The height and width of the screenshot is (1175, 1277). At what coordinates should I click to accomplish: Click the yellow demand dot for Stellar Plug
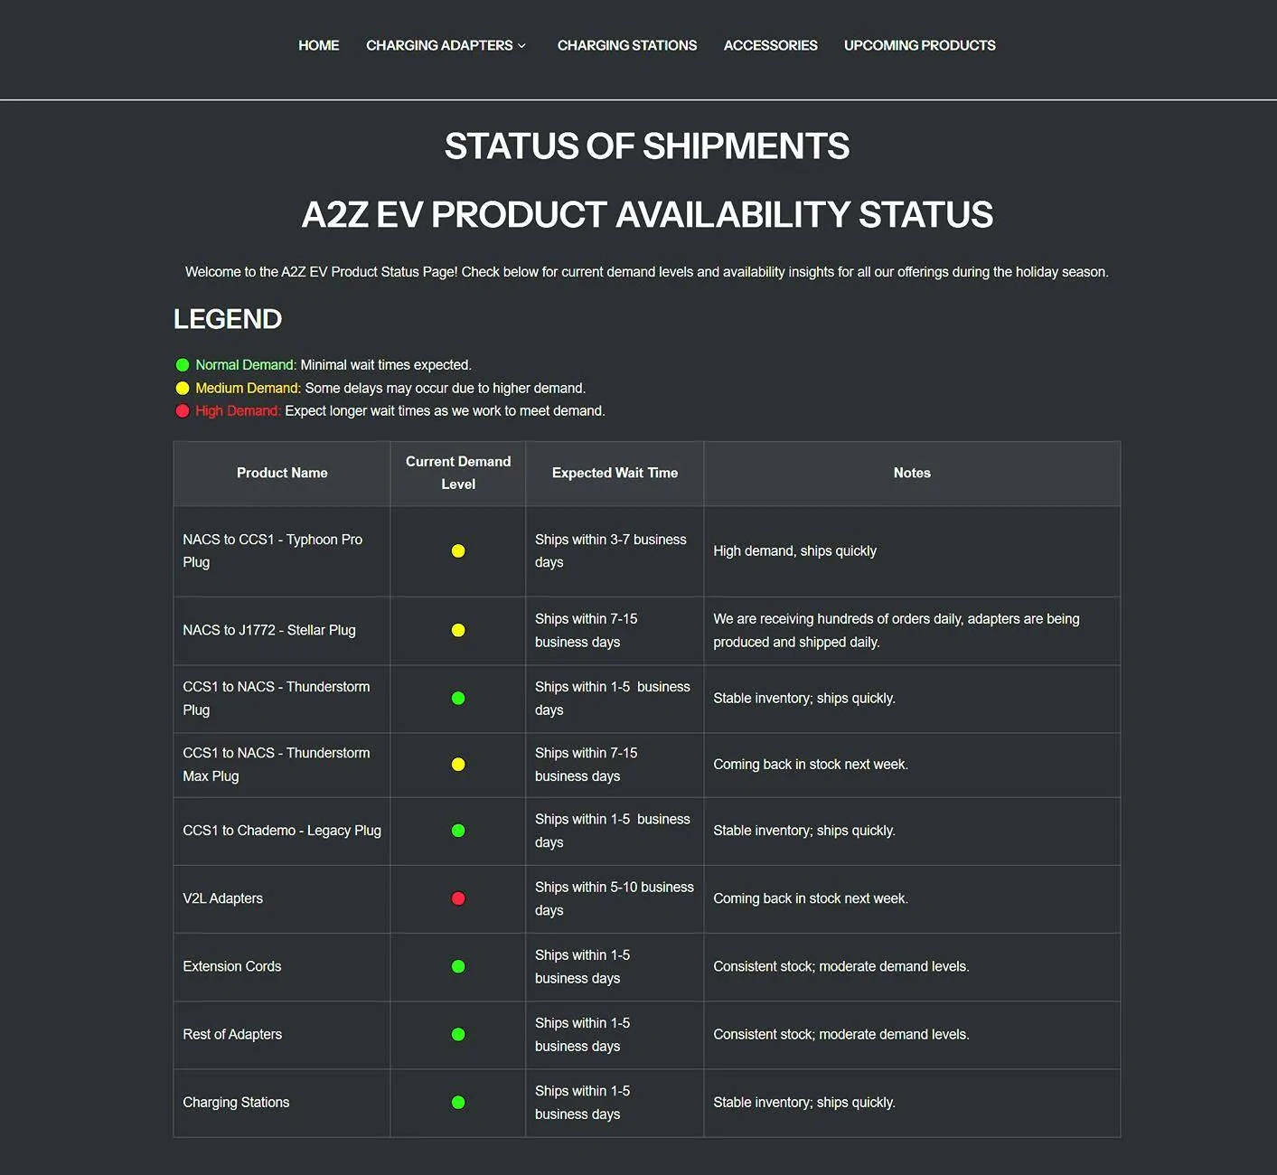pyautogui.click(x=458, y=631)
